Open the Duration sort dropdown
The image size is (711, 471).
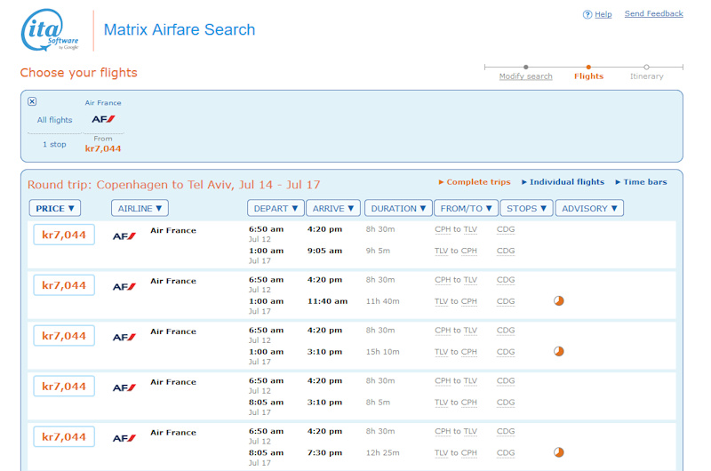coord(397,208)
